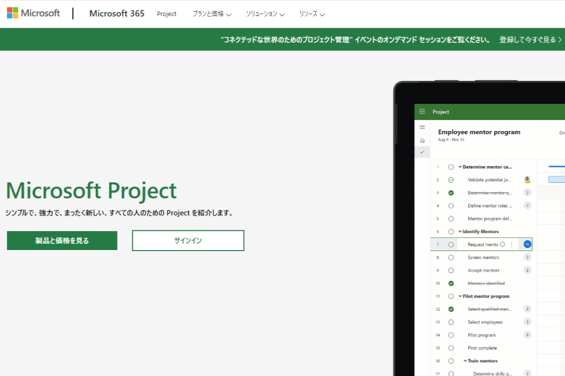Viewport: 565px width, 376px height.
Task: Click the assignee photo on Validate potential task
Action: [527, 180]
